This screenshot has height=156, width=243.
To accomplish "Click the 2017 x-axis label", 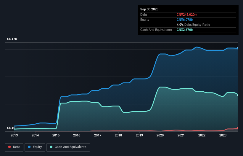I will tap(98, 135).
